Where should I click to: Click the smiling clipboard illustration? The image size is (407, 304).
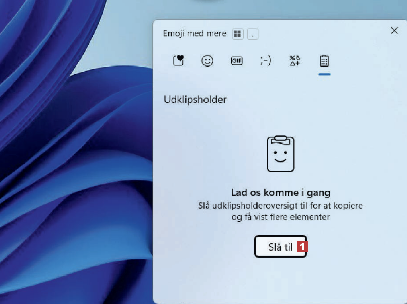point(281,153)
